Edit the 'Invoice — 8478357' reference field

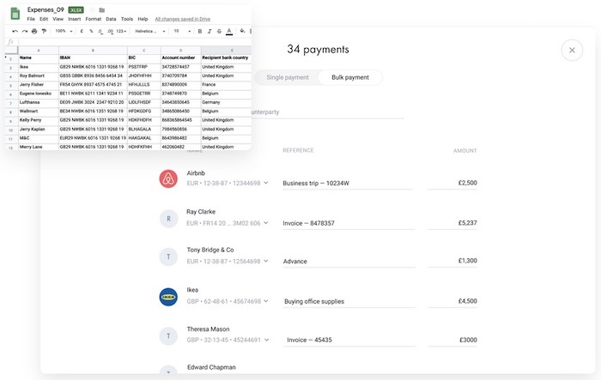[349, 223]
